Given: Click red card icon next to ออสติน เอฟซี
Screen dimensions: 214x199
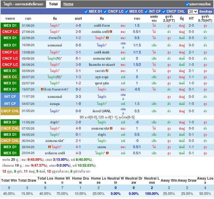Looking at the screenshot, I should pos(111,32).
